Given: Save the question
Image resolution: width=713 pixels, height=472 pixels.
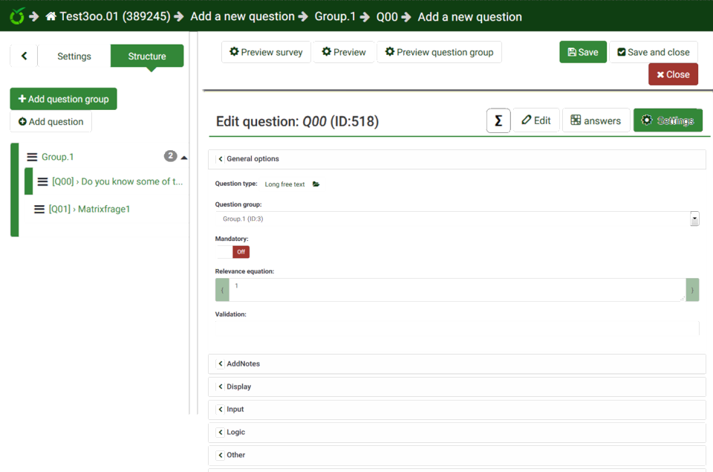Looking at the screenshot, I should pos(583,52).
